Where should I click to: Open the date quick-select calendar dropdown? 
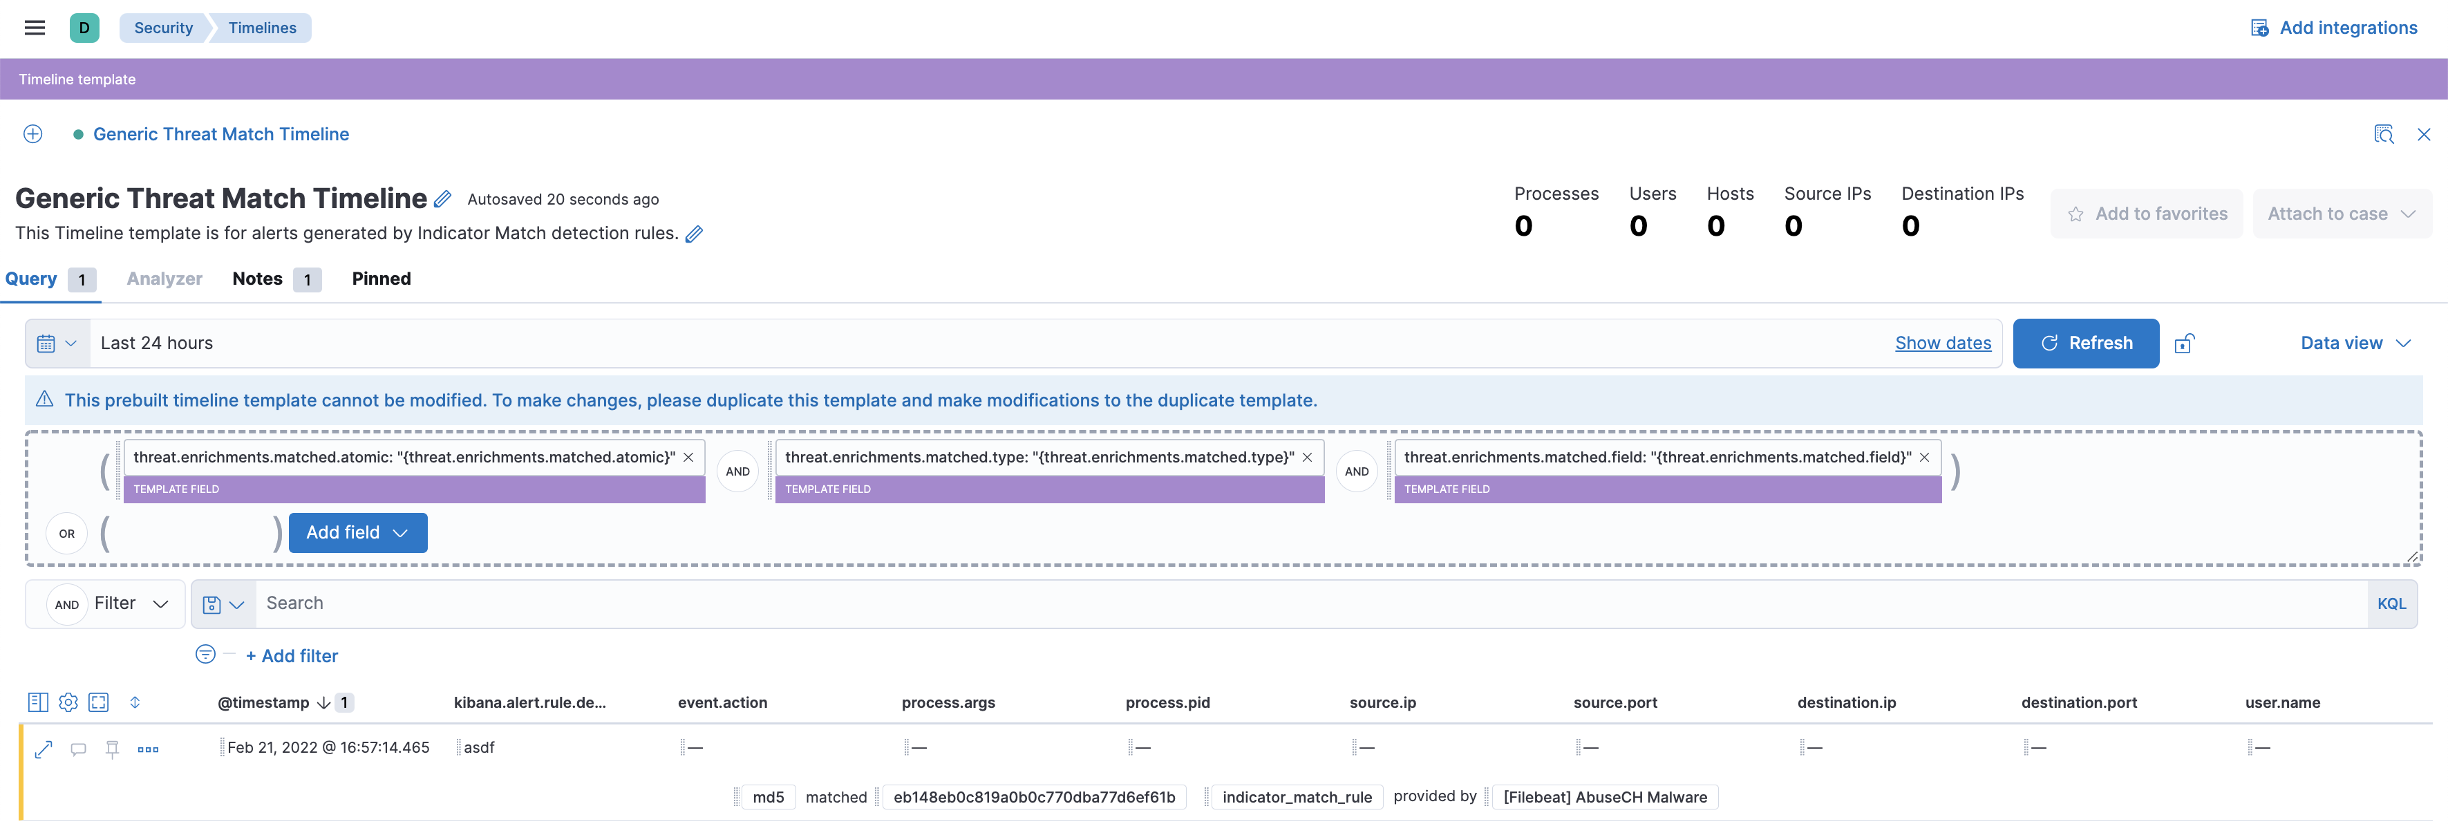(x=57, y=343)
